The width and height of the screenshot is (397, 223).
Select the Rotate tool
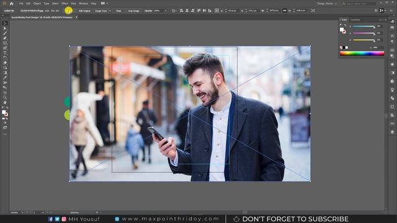pyautogui.click(x=5, y=58)
